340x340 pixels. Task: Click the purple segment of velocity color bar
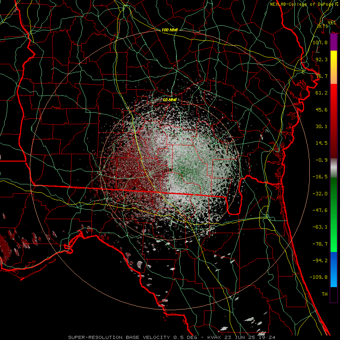[x=334, y=42]
